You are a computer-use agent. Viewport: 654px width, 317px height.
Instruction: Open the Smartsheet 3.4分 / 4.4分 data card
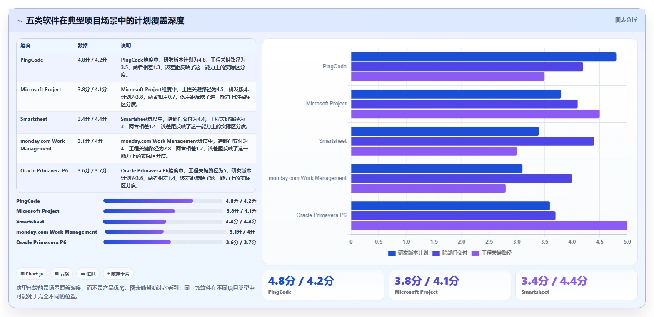click(576, 285)
